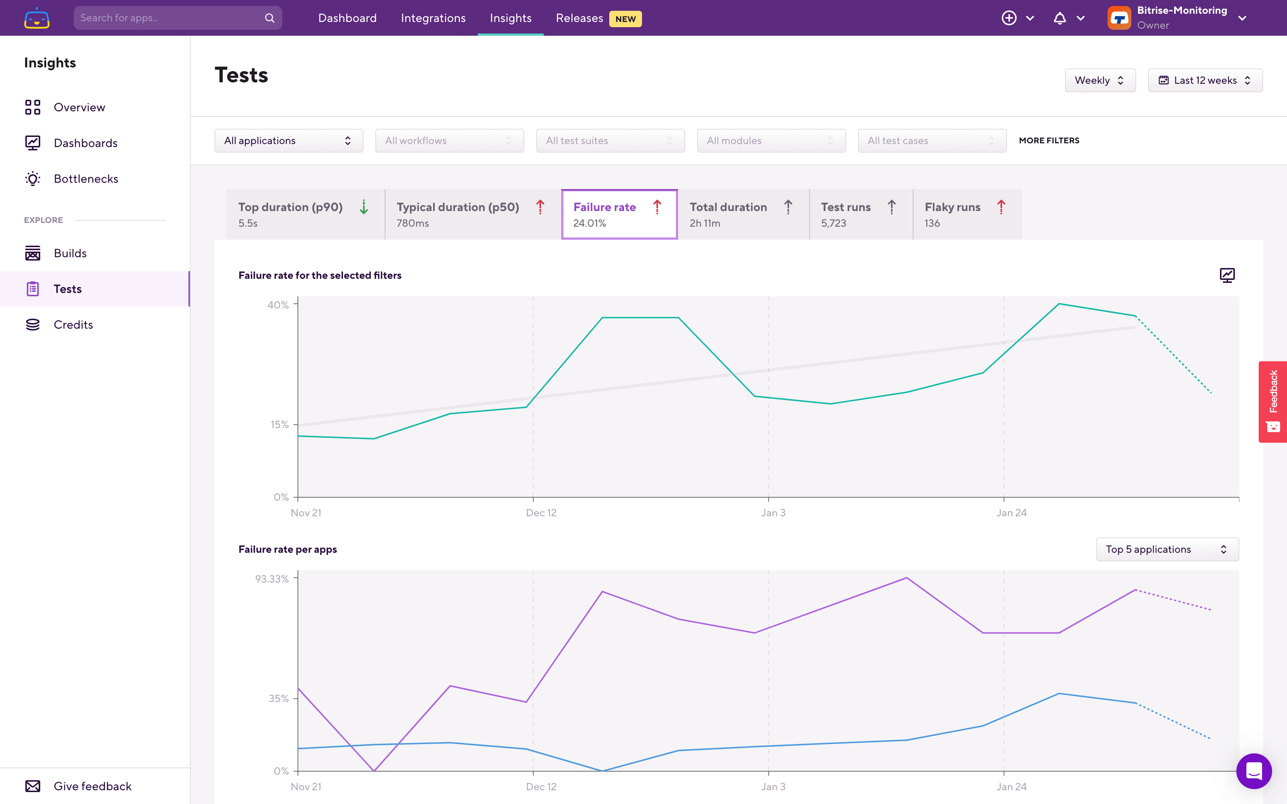The width and height of the screenshot is (1287, 804).
Task: Go to the Releases nav tab
Action: click(579, 18)
